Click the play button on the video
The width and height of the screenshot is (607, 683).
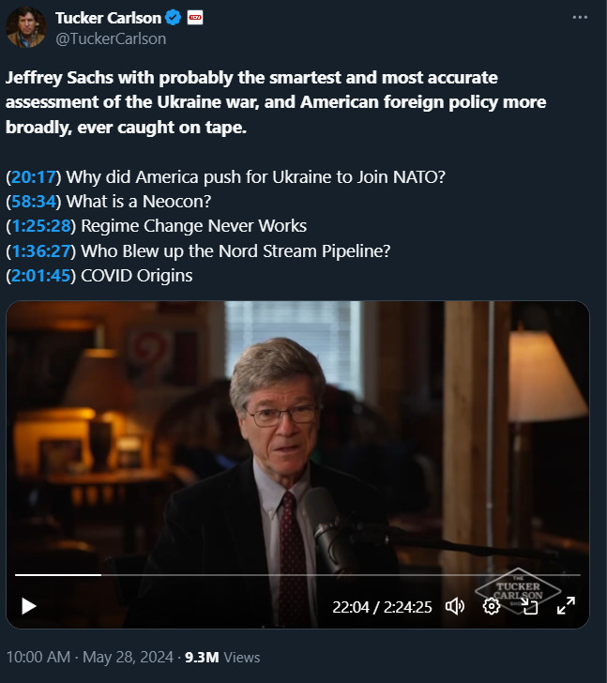tap(29, 606)
